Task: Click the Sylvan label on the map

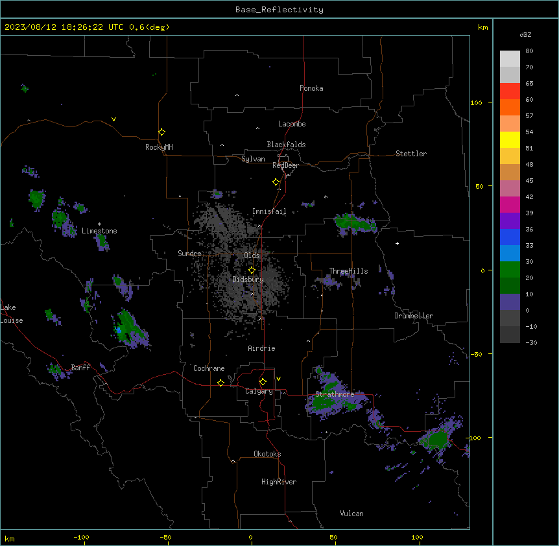Action: click(x=253, y=159)
